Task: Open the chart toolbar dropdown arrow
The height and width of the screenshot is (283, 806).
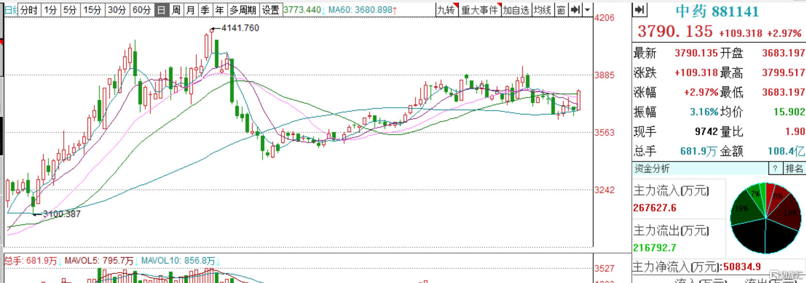Action: 588,10
